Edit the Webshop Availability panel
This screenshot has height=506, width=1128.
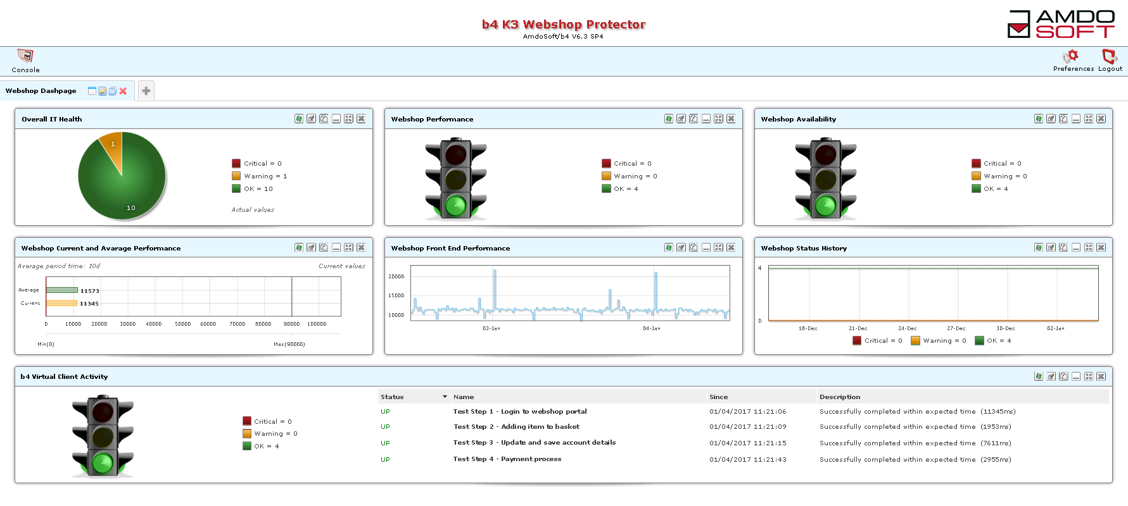point(1051,118)
